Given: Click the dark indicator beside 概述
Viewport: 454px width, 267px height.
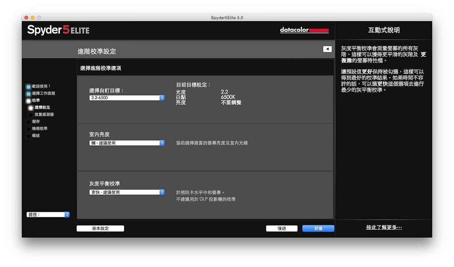Looking at the screenshot, I should click(x=28, y=136).
